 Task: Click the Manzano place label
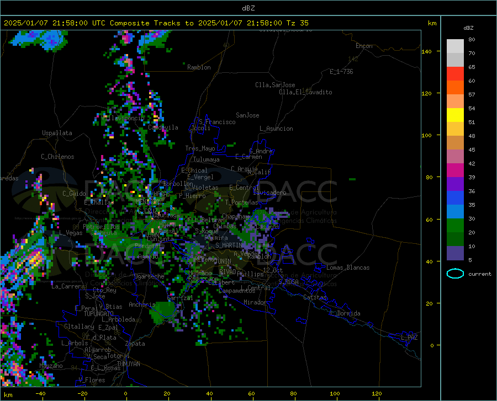tap(51, 366)
